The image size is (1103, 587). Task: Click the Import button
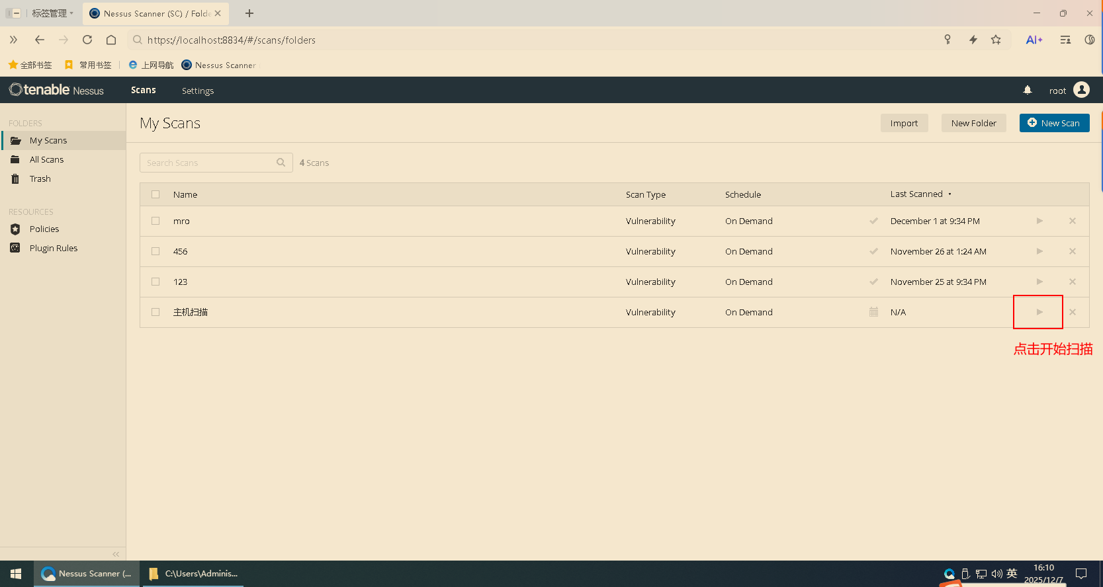(904, 123)
